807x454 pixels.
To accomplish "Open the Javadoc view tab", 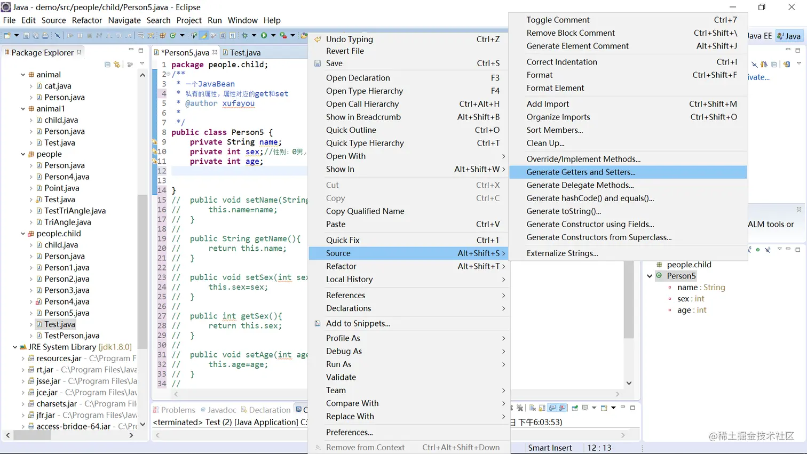I will pos(218,410).
